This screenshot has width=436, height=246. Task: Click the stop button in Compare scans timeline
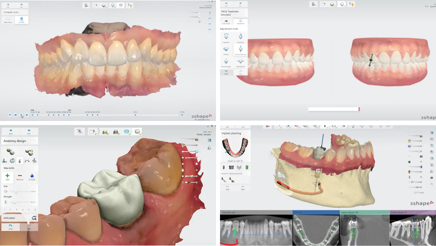[x=21, y=115]
